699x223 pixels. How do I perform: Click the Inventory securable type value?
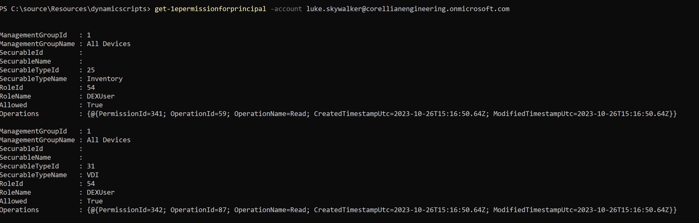[104, 79]
